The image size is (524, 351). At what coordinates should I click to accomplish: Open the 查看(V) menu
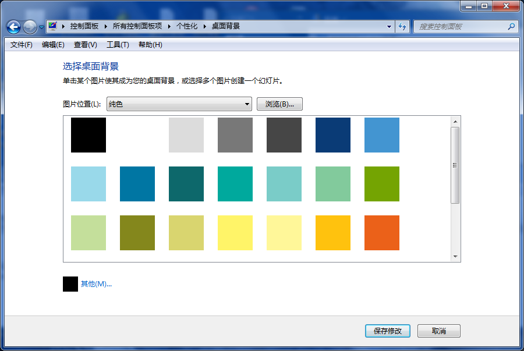pyautogui.click(x=85, y=45)
